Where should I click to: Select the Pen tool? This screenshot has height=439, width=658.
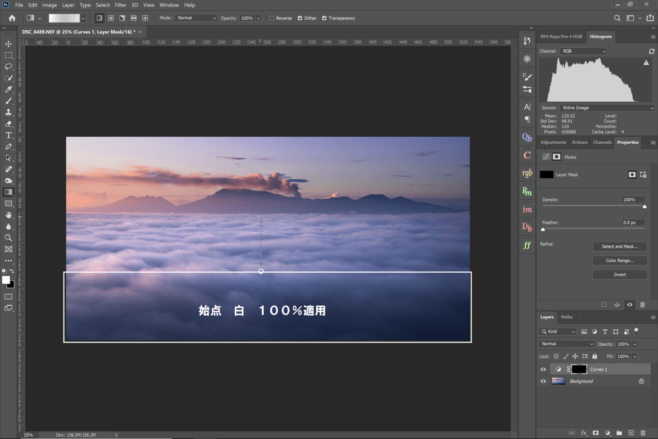coord(8,147)
